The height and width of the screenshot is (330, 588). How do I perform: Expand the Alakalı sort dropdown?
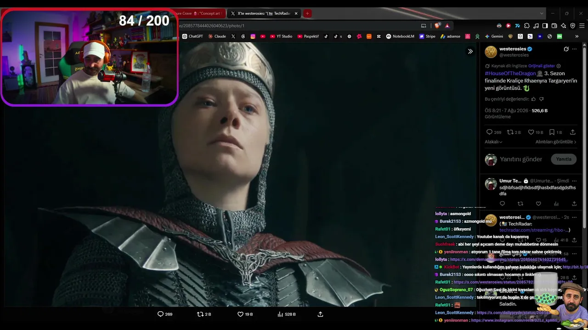click(493, 142)
